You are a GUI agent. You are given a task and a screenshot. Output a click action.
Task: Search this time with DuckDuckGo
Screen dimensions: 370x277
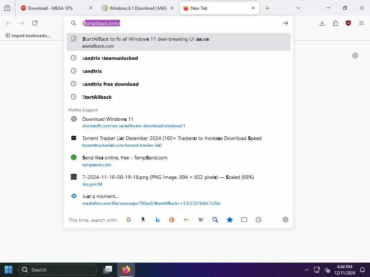[172, 220]
